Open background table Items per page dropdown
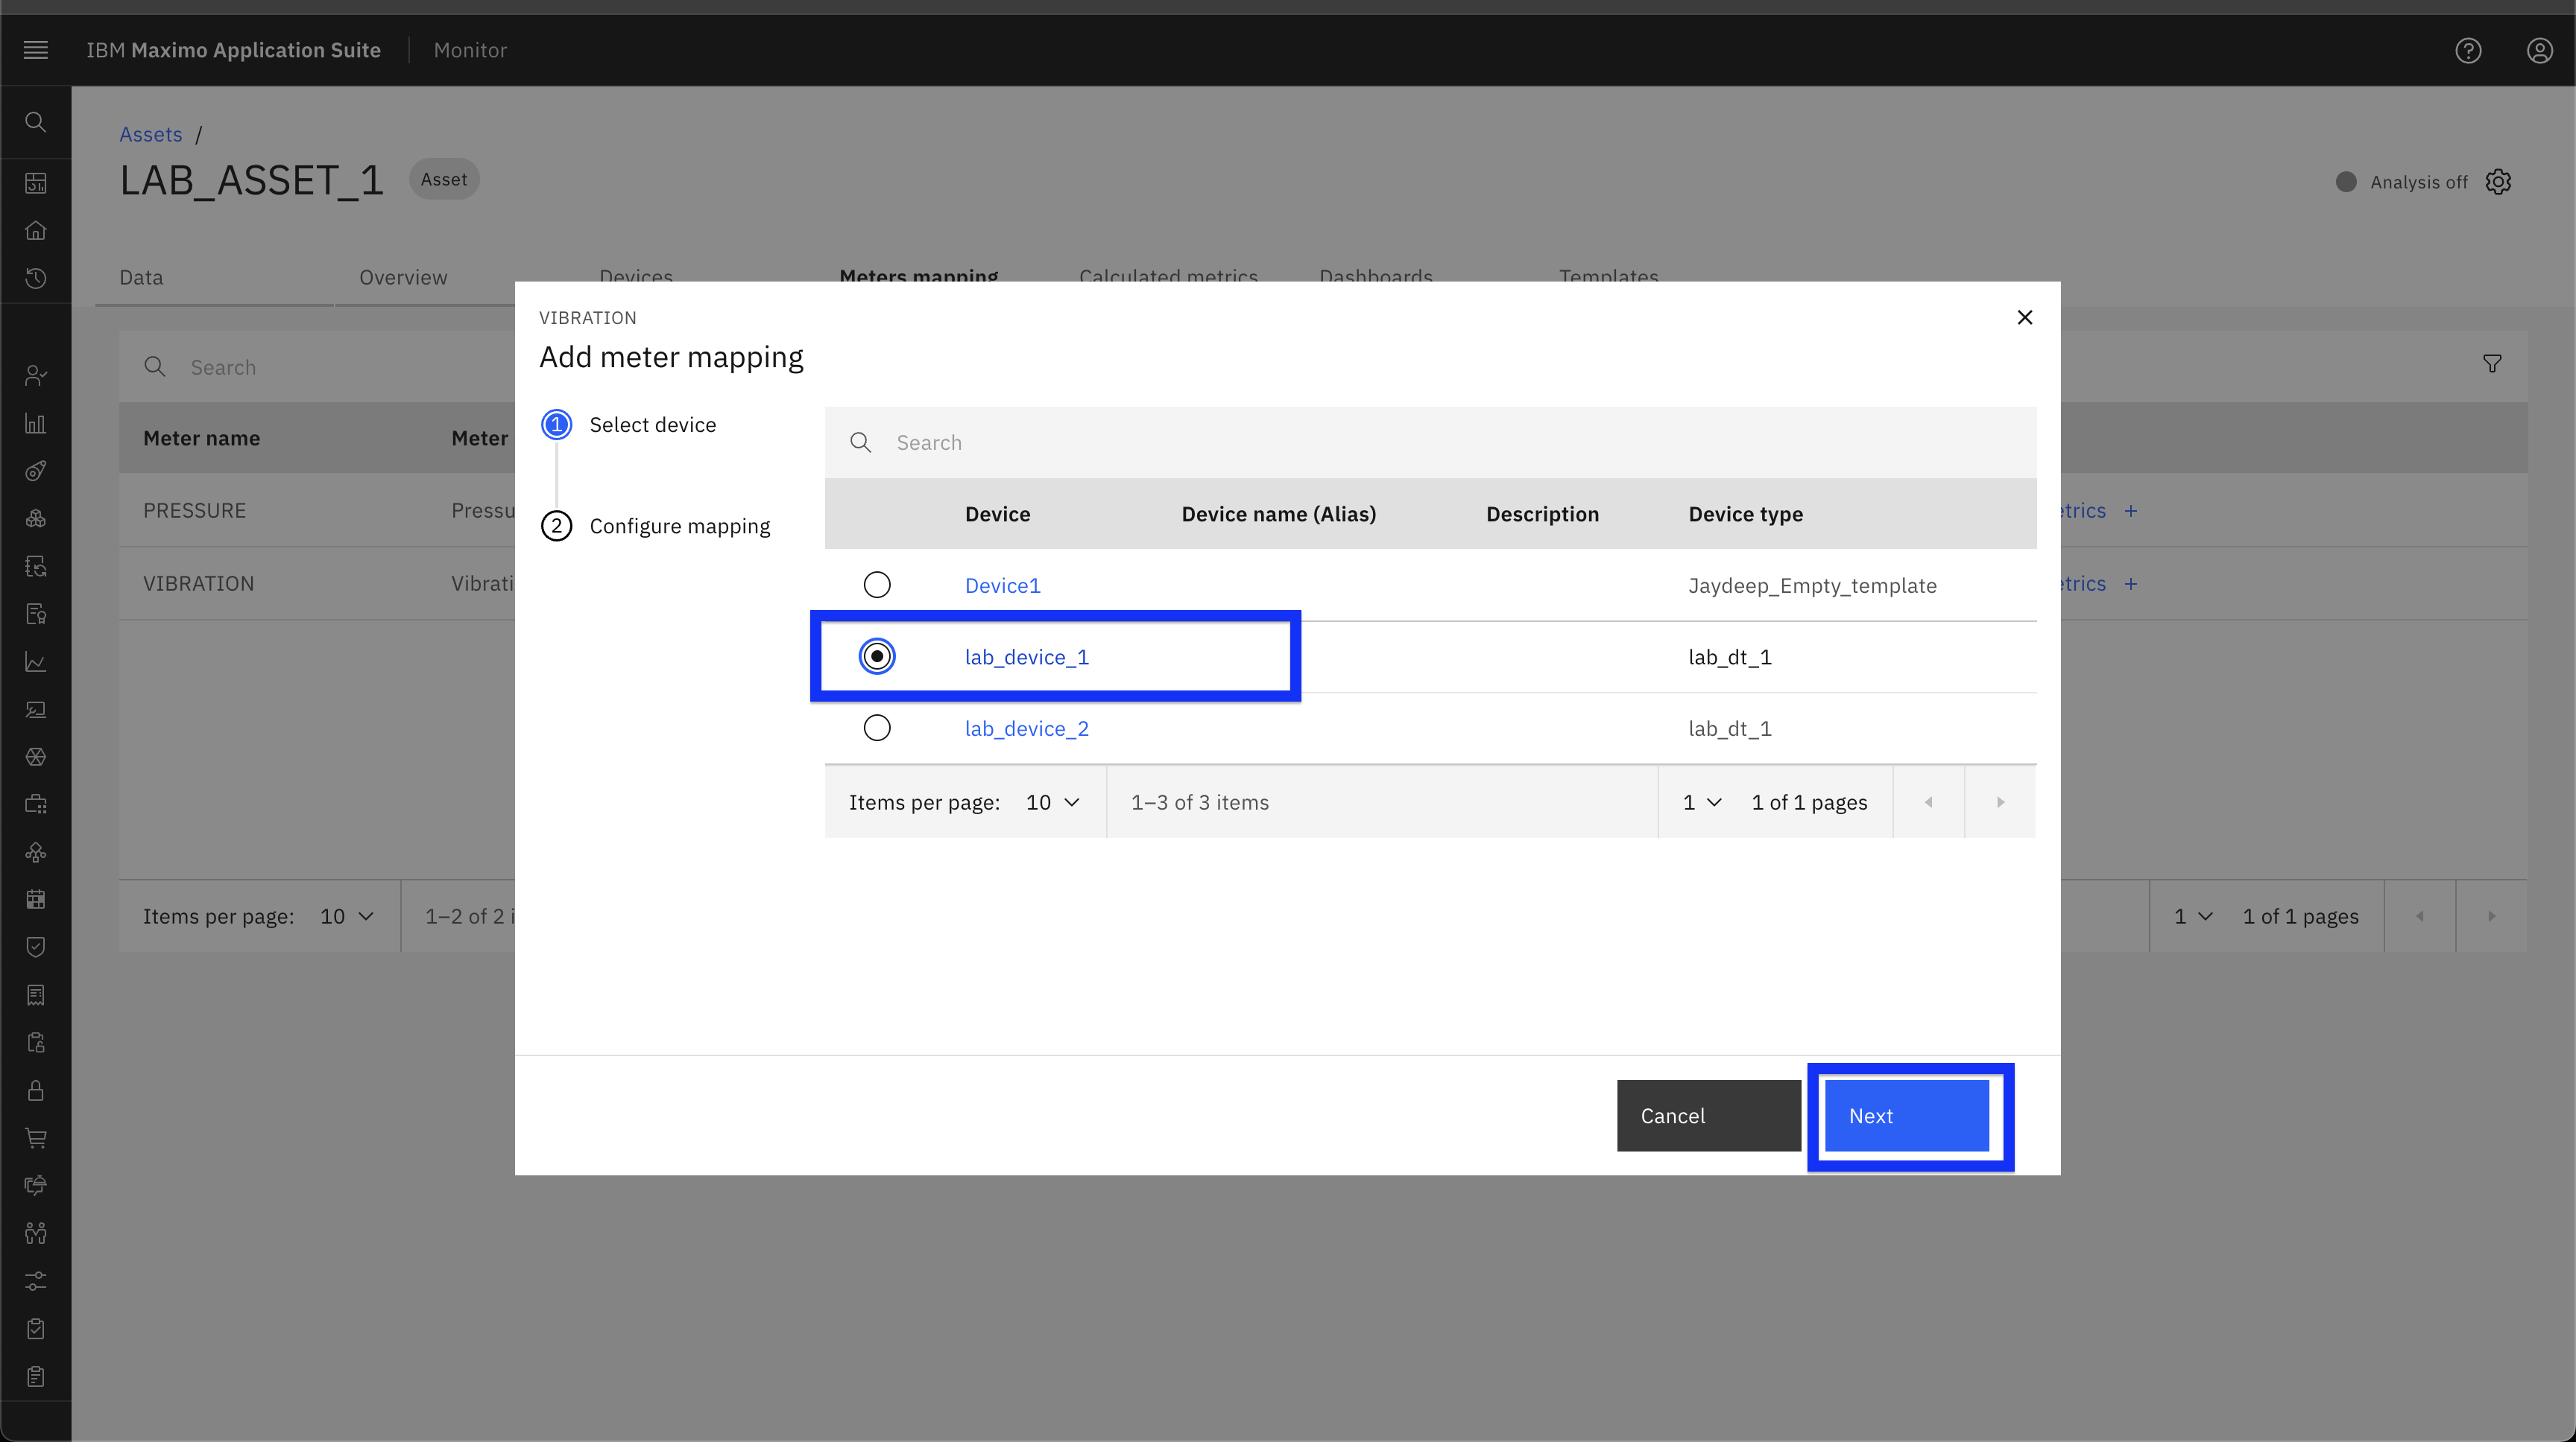 pos(347,916)
